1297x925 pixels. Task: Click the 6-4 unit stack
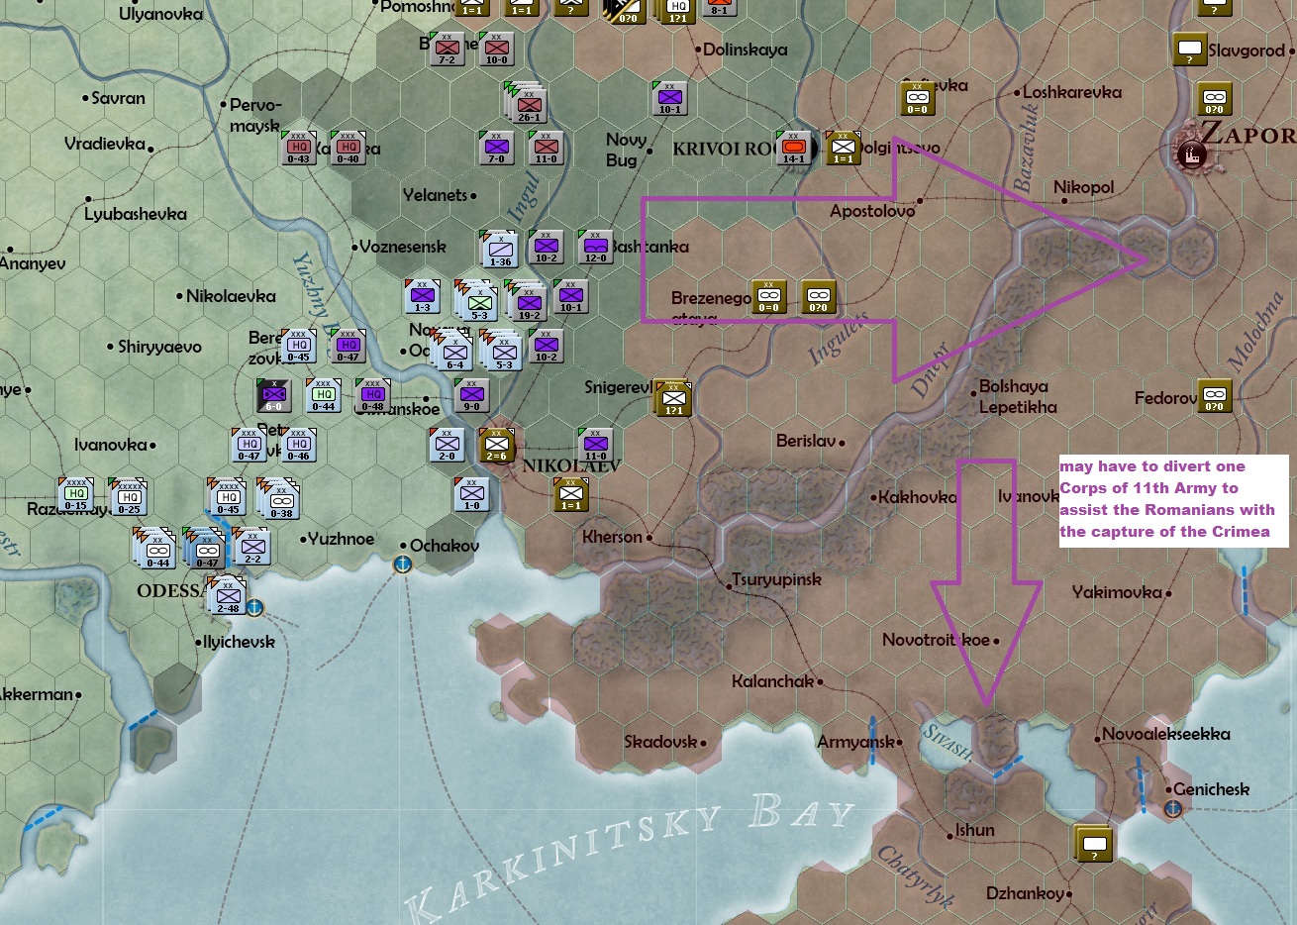(x=453, y=351)
